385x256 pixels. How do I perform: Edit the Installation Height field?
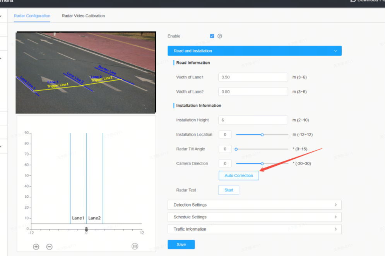tap(253, 120)
